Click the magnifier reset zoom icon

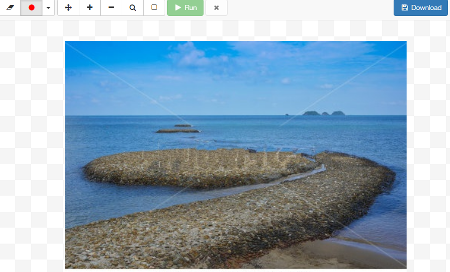(x=133, y=7)
